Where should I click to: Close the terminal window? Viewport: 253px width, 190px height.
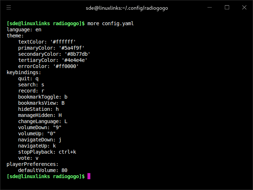tap(244, 7)
